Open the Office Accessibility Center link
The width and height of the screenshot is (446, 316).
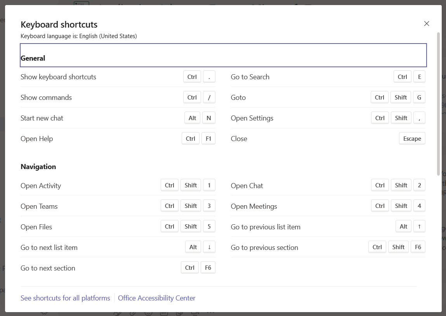coord(156,298)
